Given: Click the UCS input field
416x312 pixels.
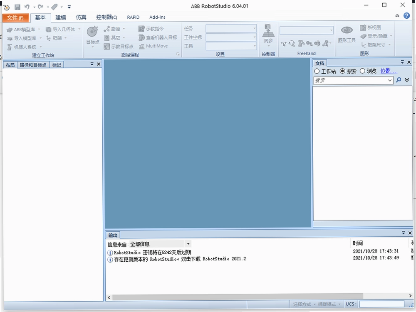Looking at the screenshot, I should (381, 304).
